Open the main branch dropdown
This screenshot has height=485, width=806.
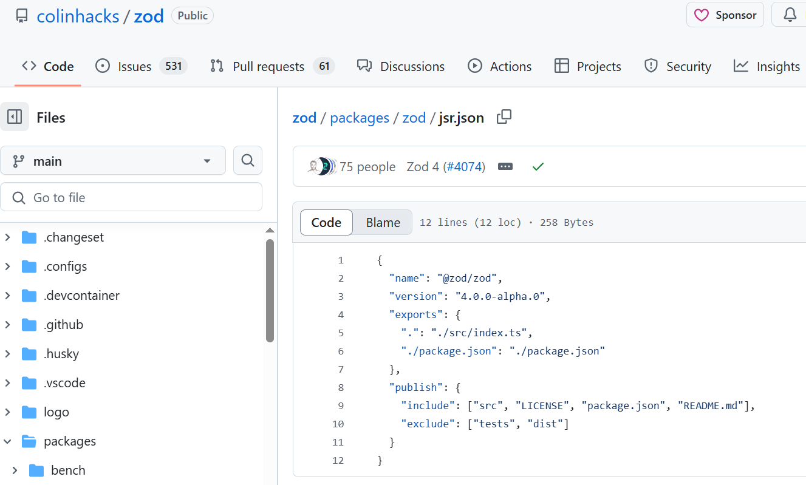pyautogui.click(x=113, y=161)
